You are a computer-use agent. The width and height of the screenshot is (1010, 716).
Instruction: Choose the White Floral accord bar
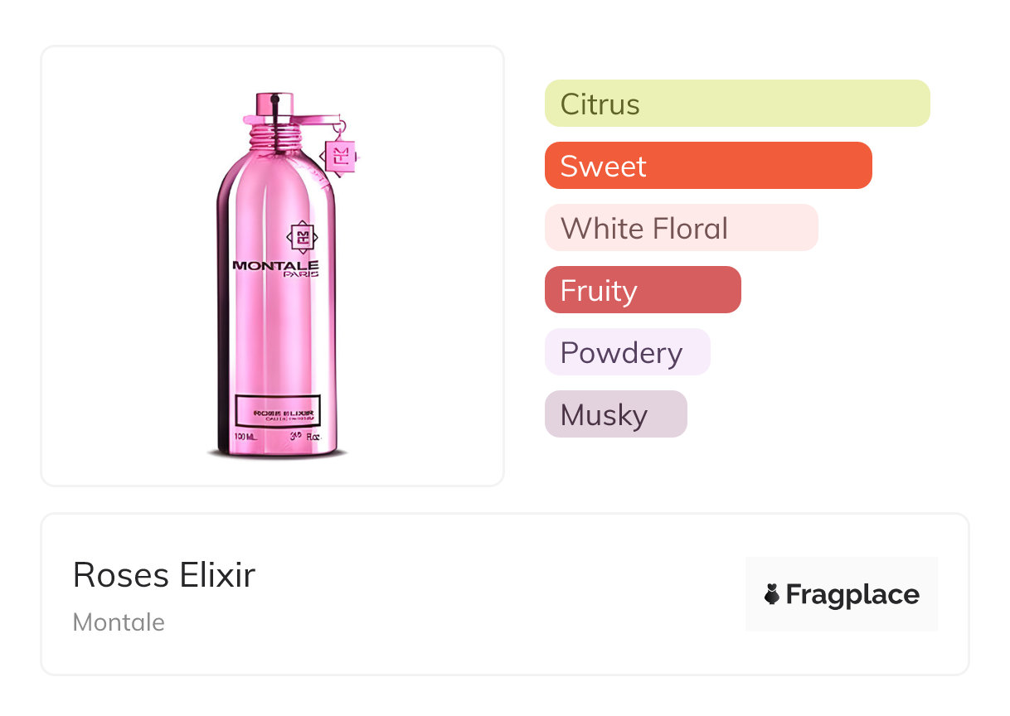click(x=681, y=228)
